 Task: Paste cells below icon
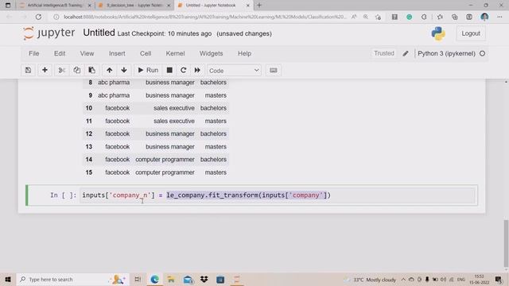click(92, 70)
